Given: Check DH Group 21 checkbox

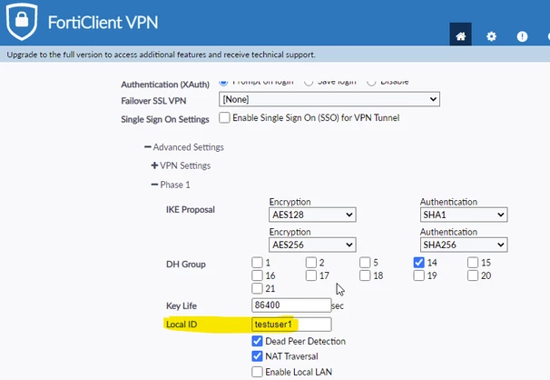Looking at the screenshot, I should click(x=257, y=288).
